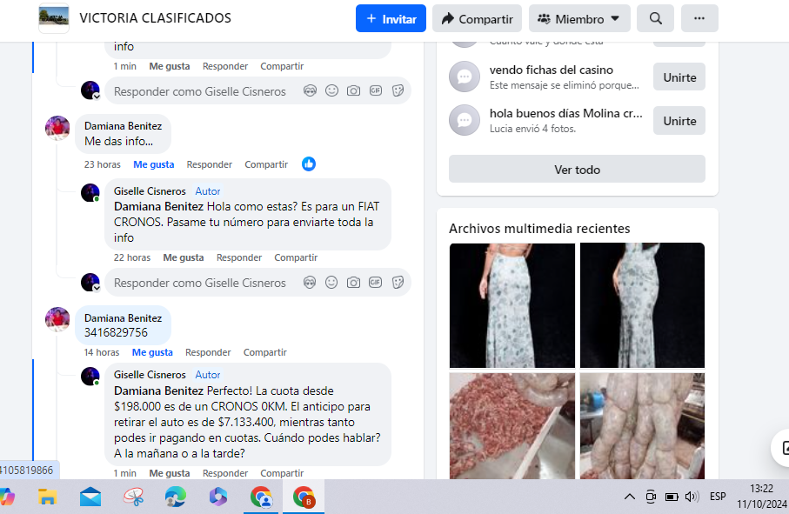Screen dimensions: 789x514
Task: Add a GIF in the upper reply box
Action: tap(376, 90)
